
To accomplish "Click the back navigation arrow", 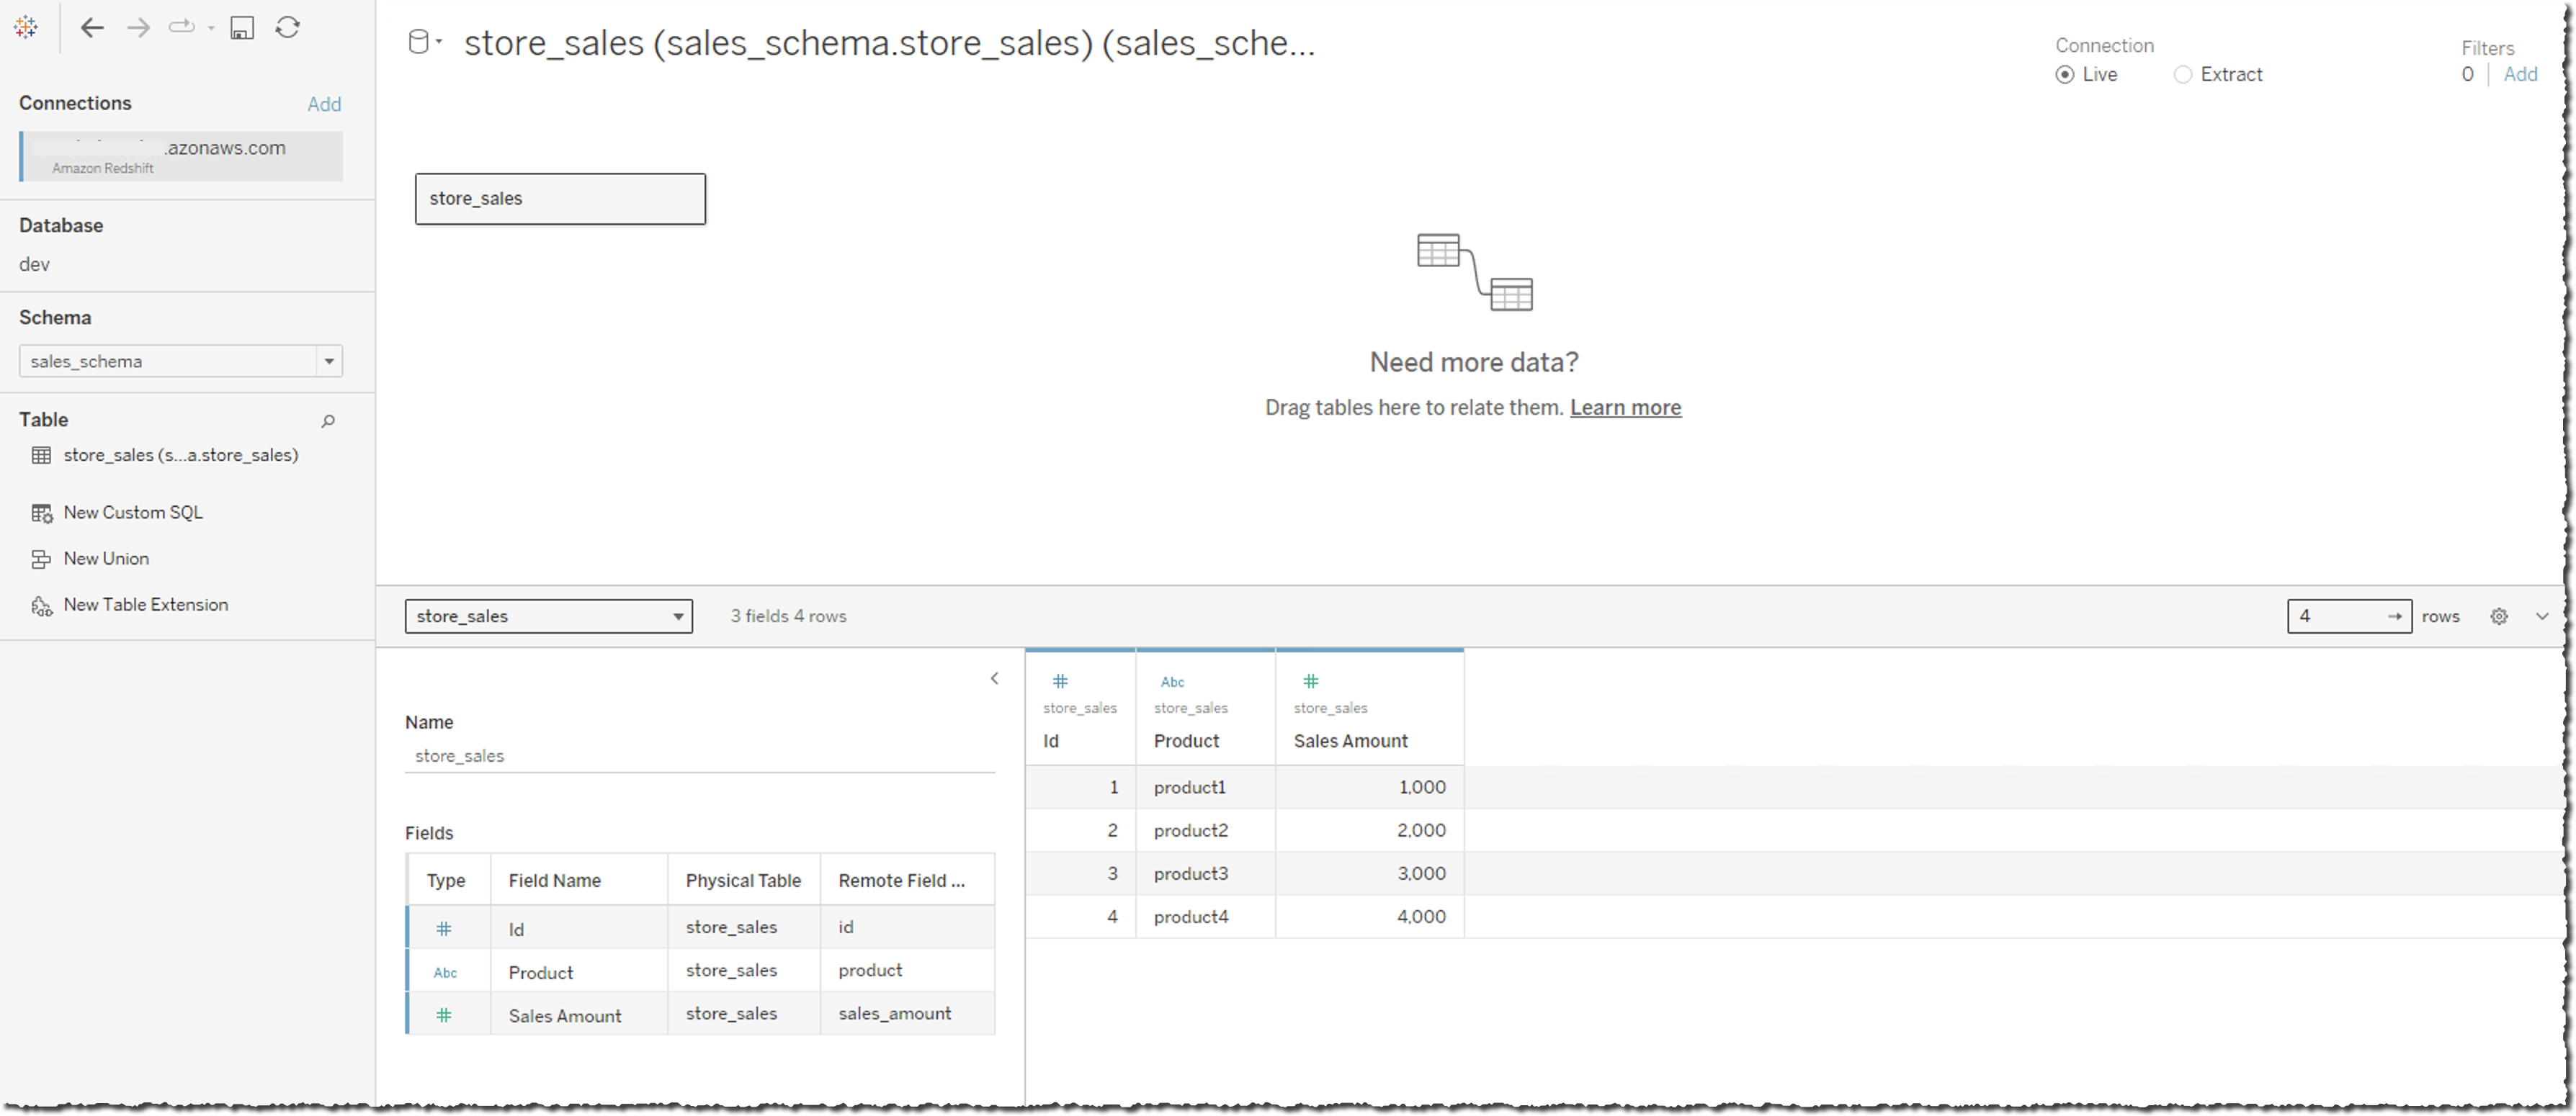I will point(92,27).
